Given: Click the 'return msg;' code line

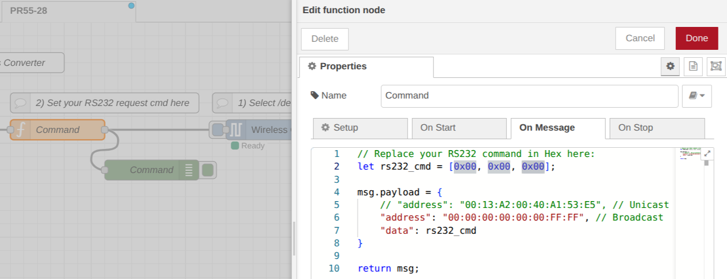Looking at the screenshot, I should [x=388, y=269].
